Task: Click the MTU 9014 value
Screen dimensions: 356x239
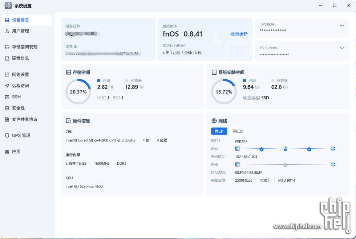Action: (287, 181)
